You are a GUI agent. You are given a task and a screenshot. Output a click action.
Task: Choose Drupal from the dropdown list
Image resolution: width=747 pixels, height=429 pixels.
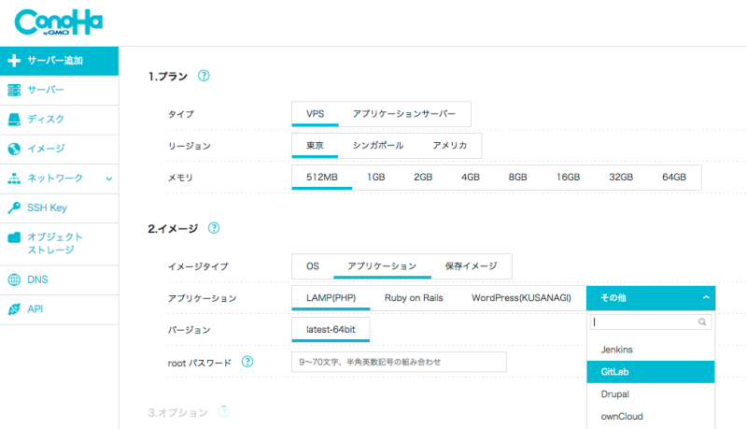click(651, 394)
